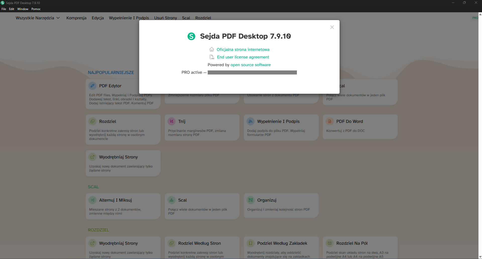The height and width of the screenshot is (259, 482).
Task: Open the Pomoc menu
Action: (36, 9)
